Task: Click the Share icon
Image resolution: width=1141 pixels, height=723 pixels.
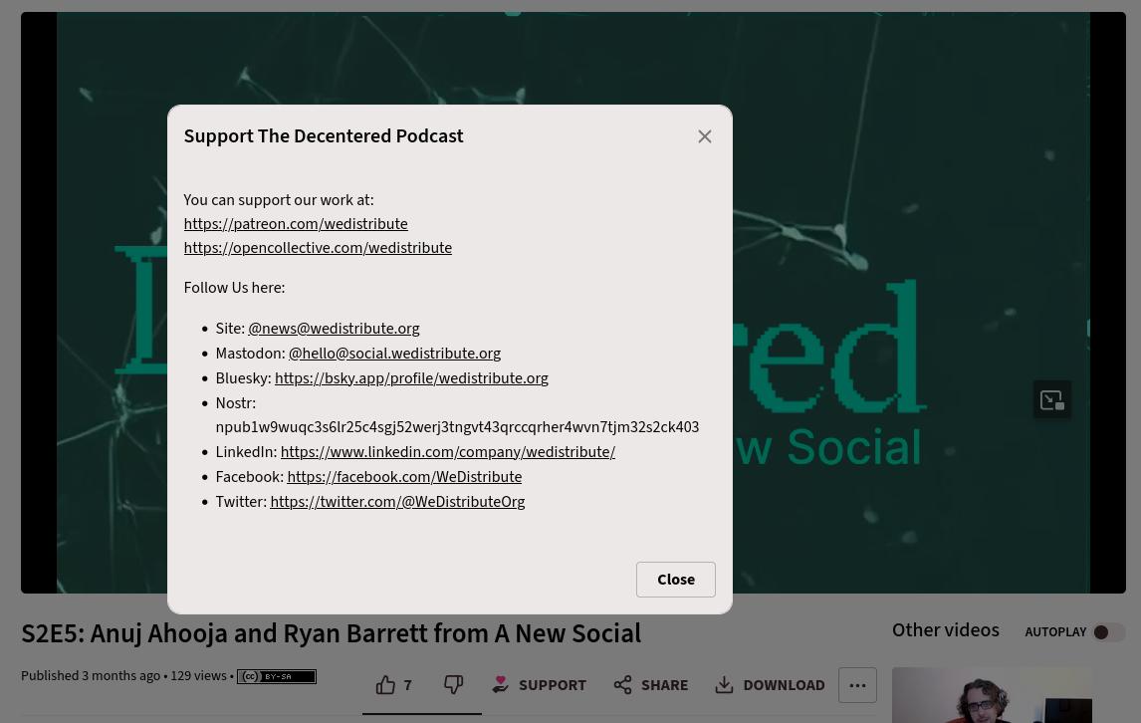Action: [x=623, y=685]
